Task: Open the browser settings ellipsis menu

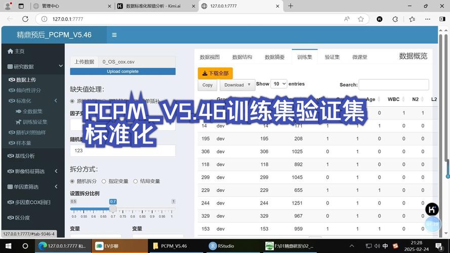Action: coord(428,19)
